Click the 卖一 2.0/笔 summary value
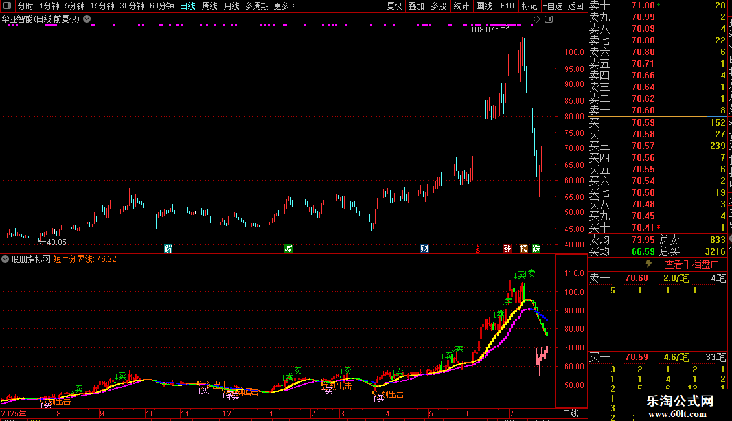Screen dimensions: 732x421 676,278
